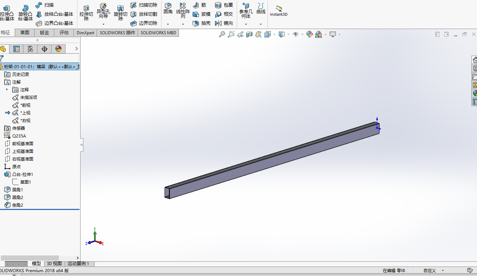Apply the 圆角 fillet tool
This screenshot has height=276, width=477.
tap(168, 8)
